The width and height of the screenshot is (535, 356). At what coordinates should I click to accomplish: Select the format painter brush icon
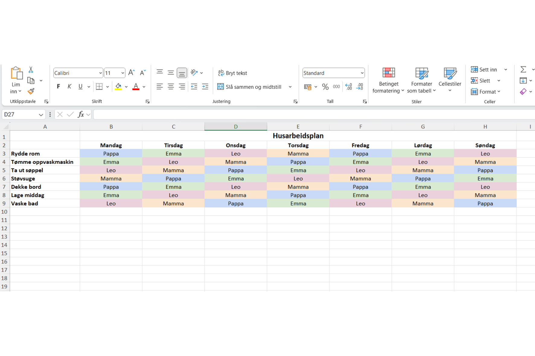click(x=31, y=91)
